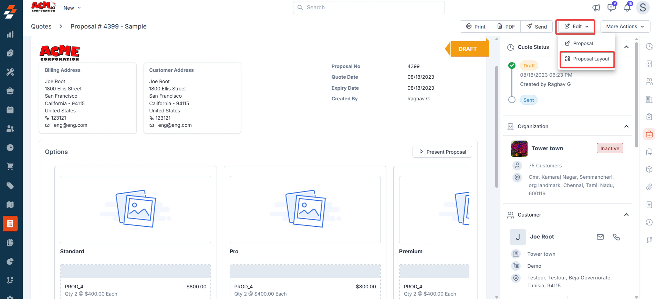Click the megaphone announcements icon
656x299 pixels.
click(x=596, y=8)
